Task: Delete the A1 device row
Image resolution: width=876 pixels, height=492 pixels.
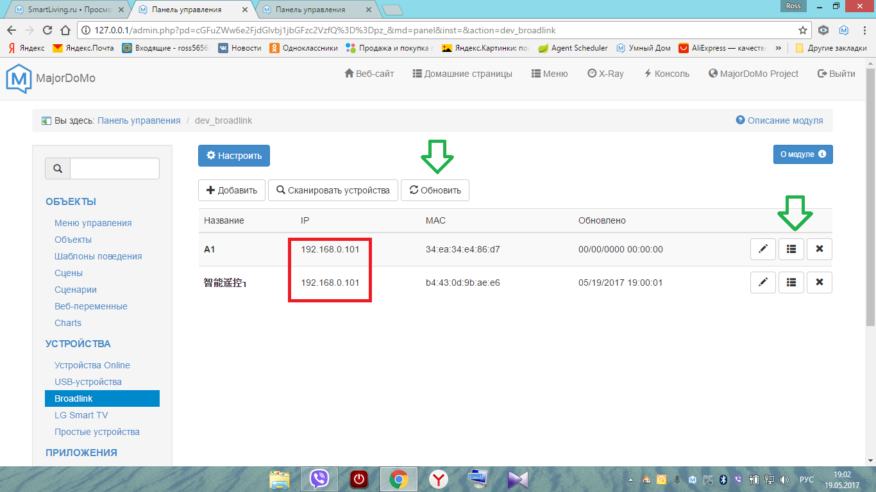Action: (x=820, y=249)
